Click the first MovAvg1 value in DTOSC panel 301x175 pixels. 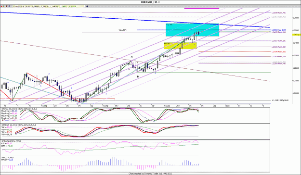tap(9, 111)
